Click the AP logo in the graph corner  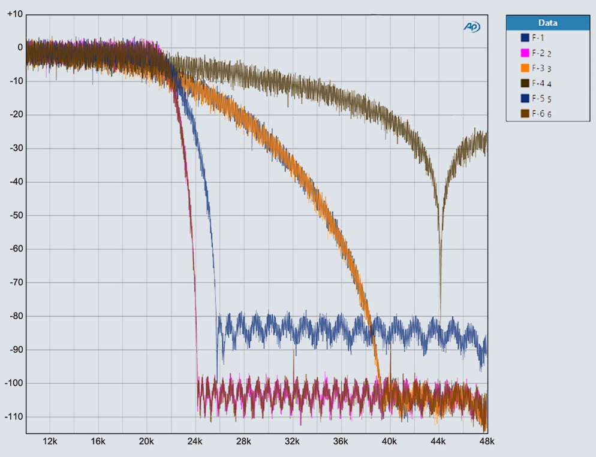tap(471, 27)
